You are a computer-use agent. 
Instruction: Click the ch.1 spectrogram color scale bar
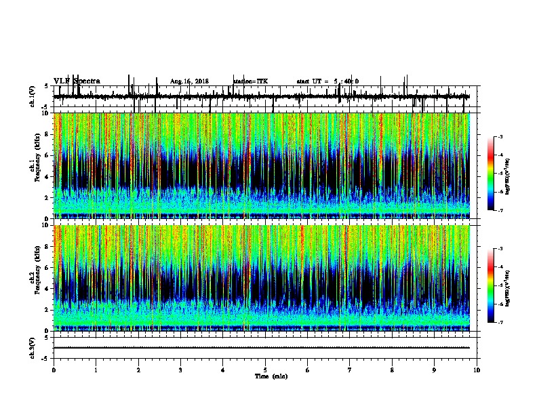point(491,174)
